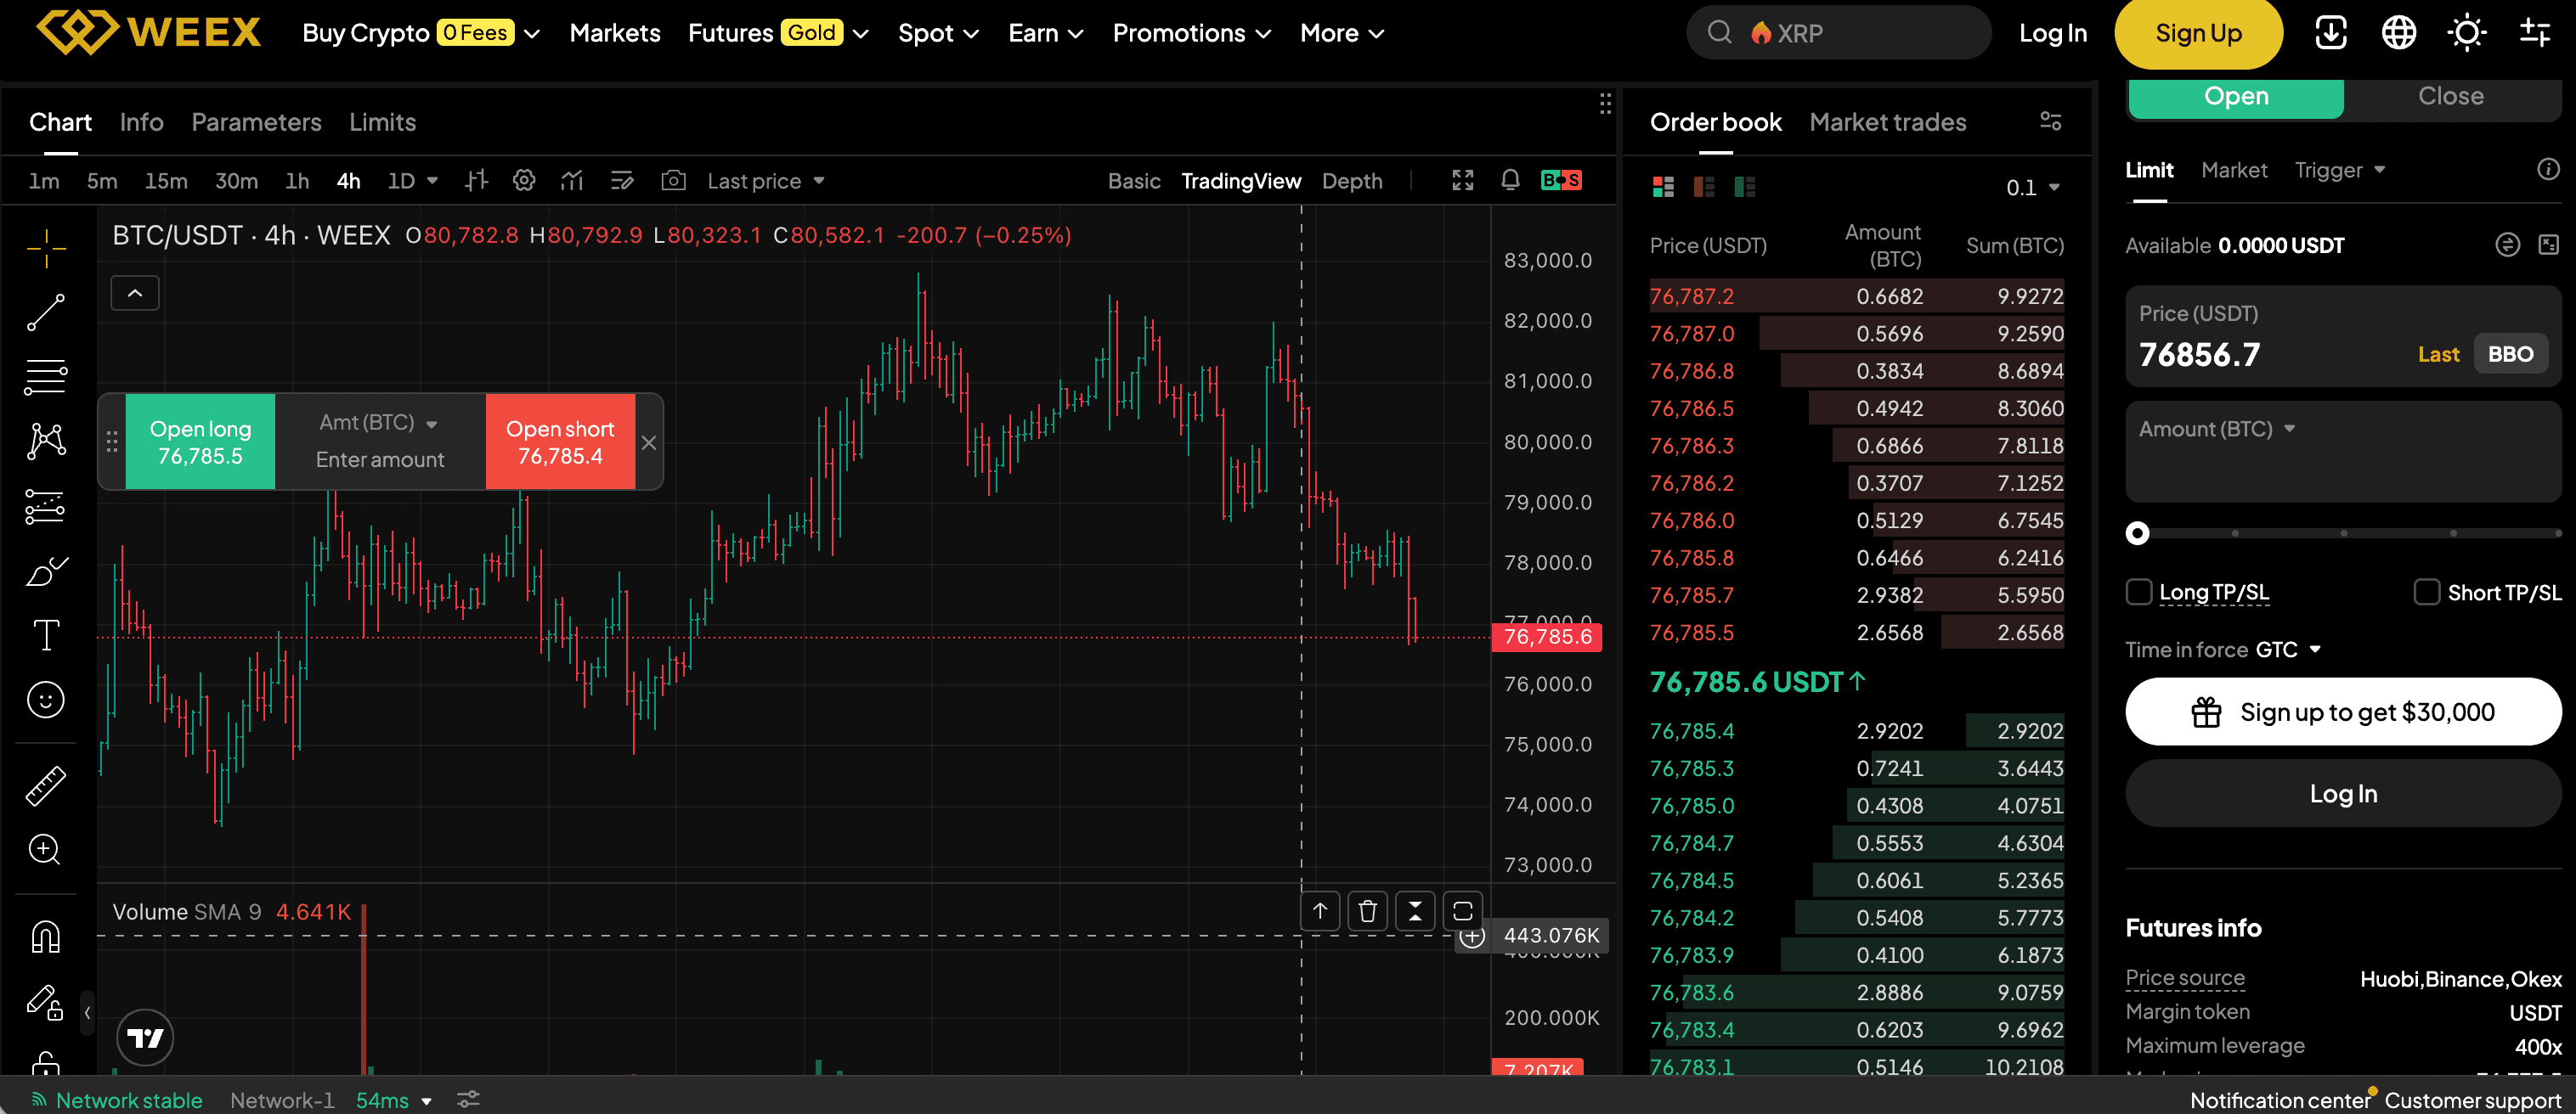Open price alert bell
Image resolution: width=2576 pixels, height=1114 pixels.
pos(1510,181)
